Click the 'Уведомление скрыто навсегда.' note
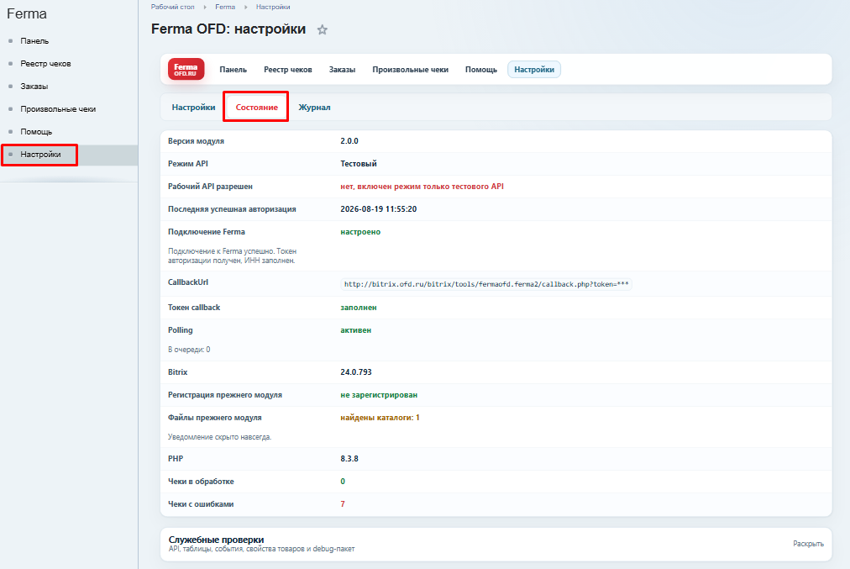 [x=219, y=437]
